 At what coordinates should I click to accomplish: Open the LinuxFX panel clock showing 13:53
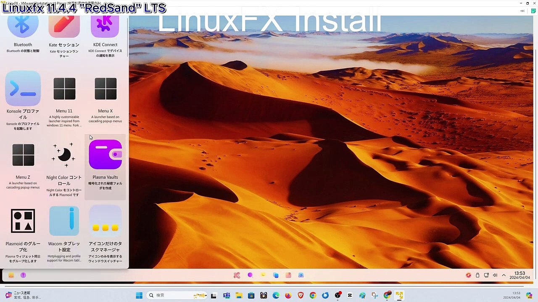click(520, 275)
